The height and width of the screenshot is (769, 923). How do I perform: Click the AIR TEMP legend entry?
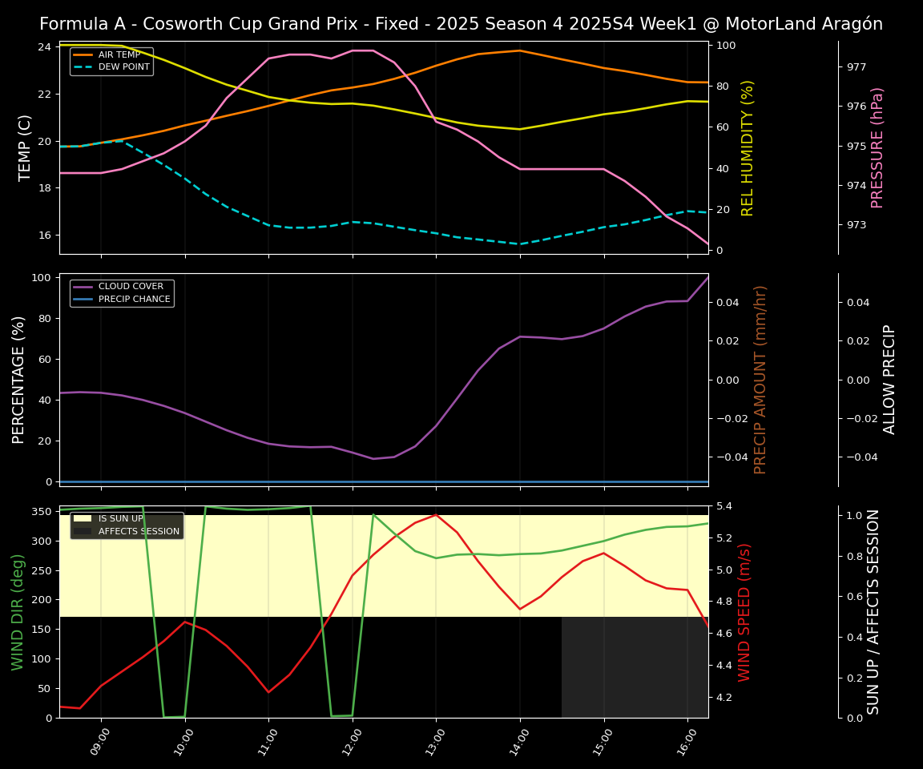click(119, 55)
